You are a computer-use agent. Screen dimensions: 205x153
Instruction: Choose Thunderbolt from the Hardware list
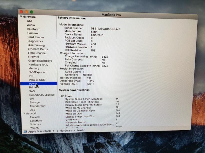tap(37, 106)
